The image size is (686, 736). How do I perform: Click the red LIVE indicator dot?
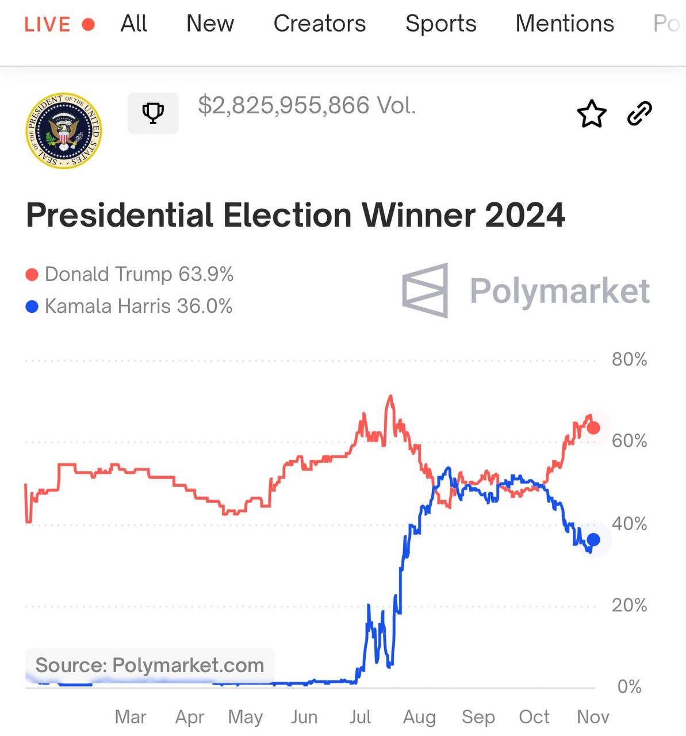pos(88,24)
